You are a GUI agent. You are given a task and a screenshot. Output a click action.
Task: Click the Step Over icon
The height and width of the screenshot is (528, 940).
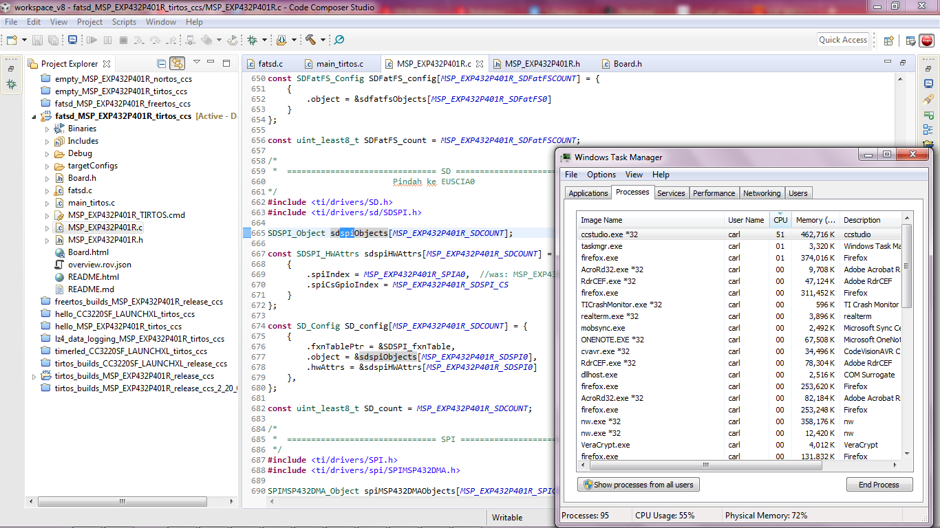tap(155, 40)
